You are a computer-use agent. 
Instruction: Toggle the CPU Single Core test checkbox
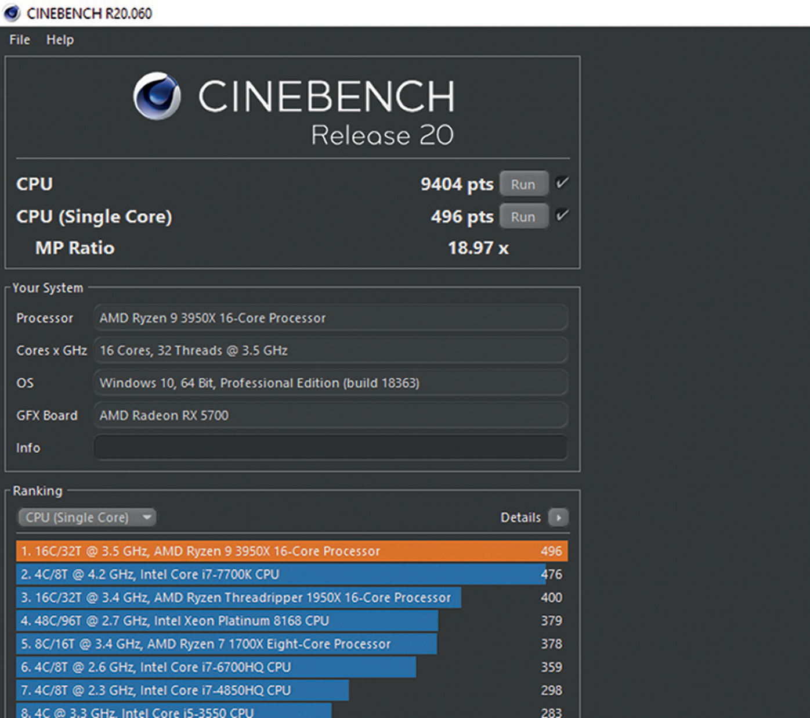coord(562,216)
